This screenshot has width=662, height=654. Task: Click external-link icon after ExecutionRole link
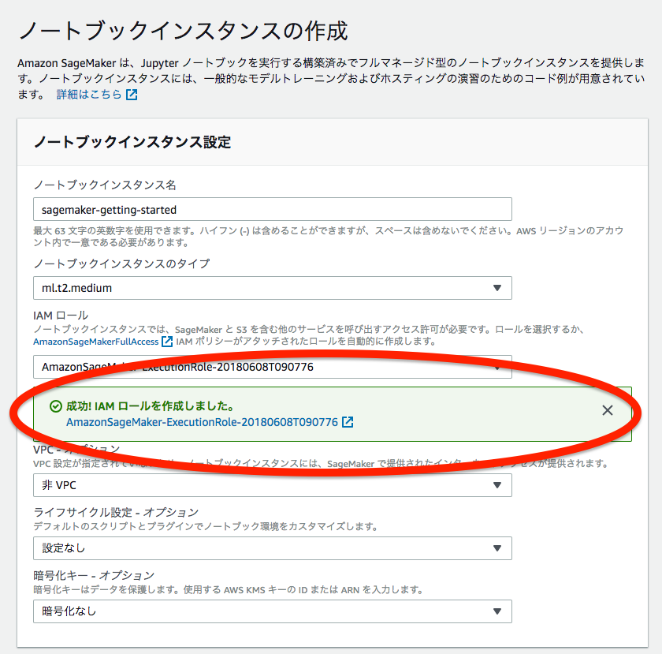(x=348, y=422)
